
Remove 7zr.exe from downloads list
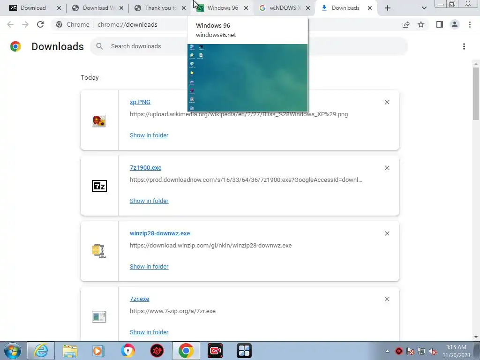point(387,299)
